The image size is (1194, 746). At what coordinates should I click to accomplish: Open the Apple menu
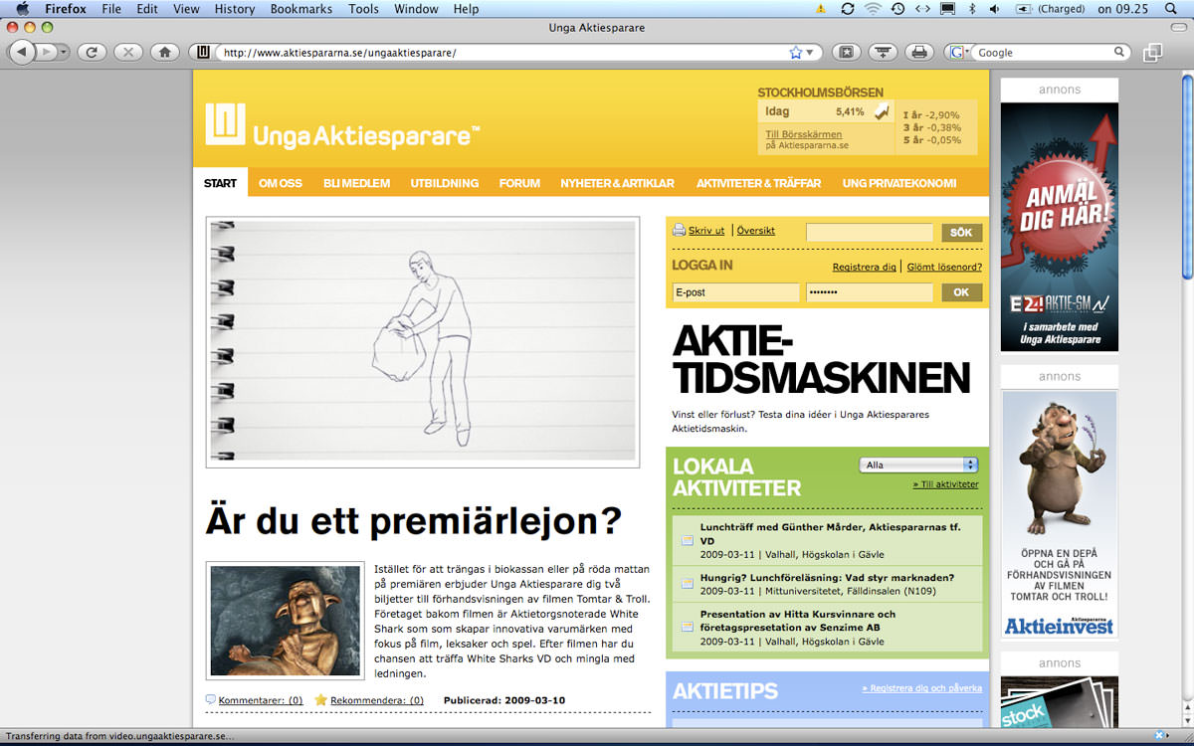tap(22, 9)
